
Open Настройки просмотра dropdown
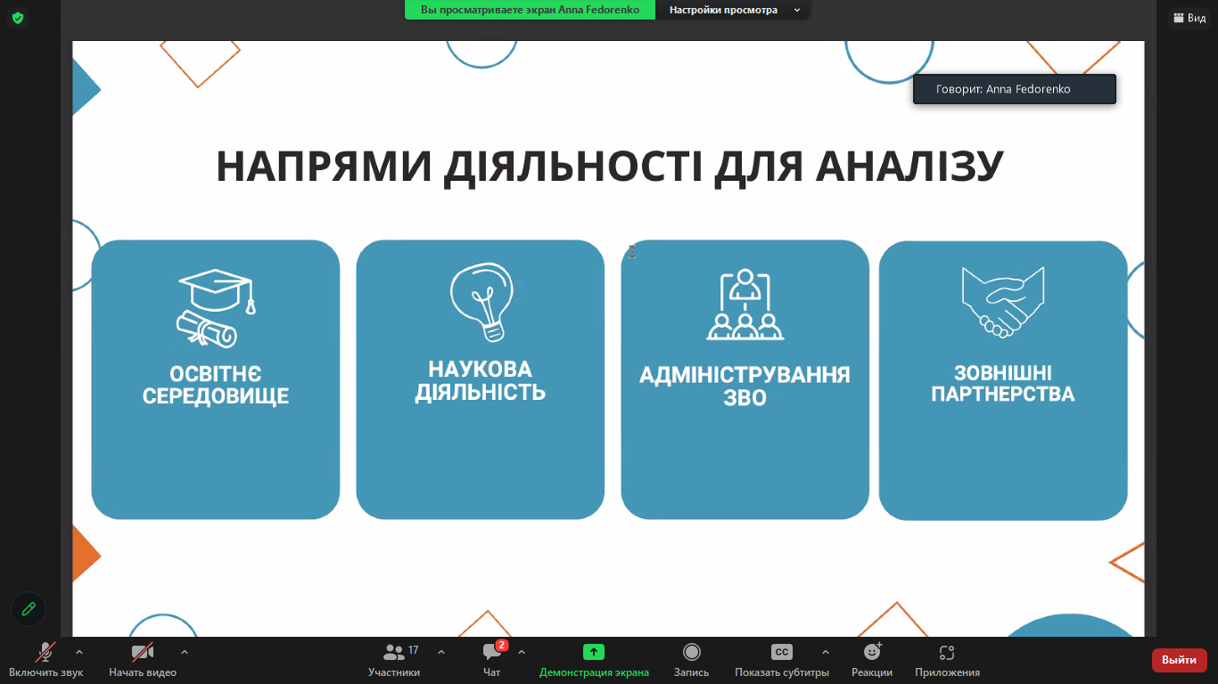734,10
